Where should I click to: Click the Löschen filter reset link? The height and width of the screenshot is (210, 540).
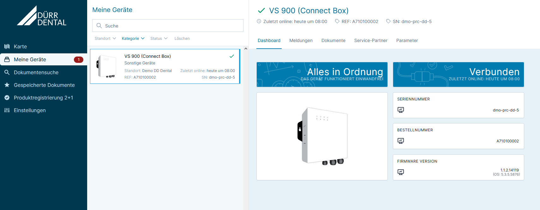click(x=182, y=39)
